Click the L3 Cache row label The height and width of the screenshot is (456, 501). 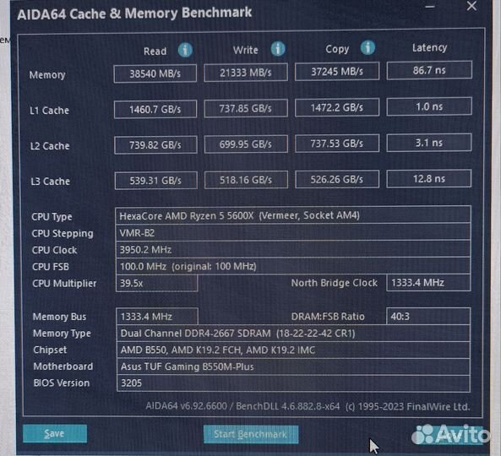tap(50, 182)
